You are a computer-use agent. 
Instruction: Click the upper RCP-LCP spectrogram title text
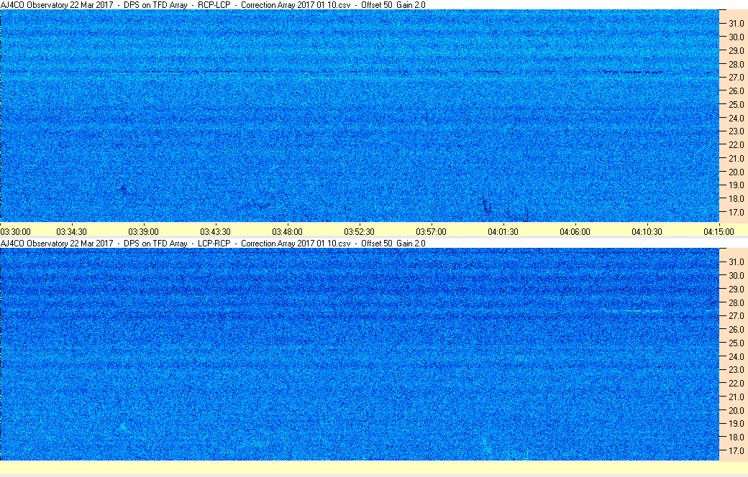point(213,5)
